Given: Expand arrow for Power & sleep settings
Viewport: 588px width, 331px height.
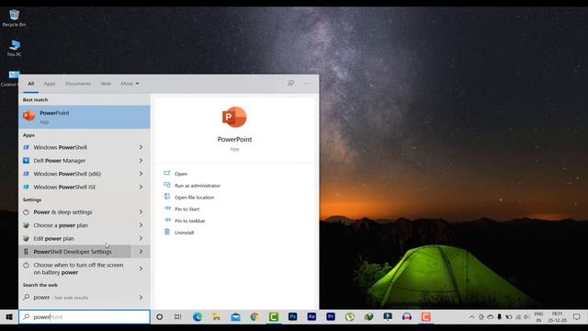Looking at the screenshot, I should coord(141,212).
